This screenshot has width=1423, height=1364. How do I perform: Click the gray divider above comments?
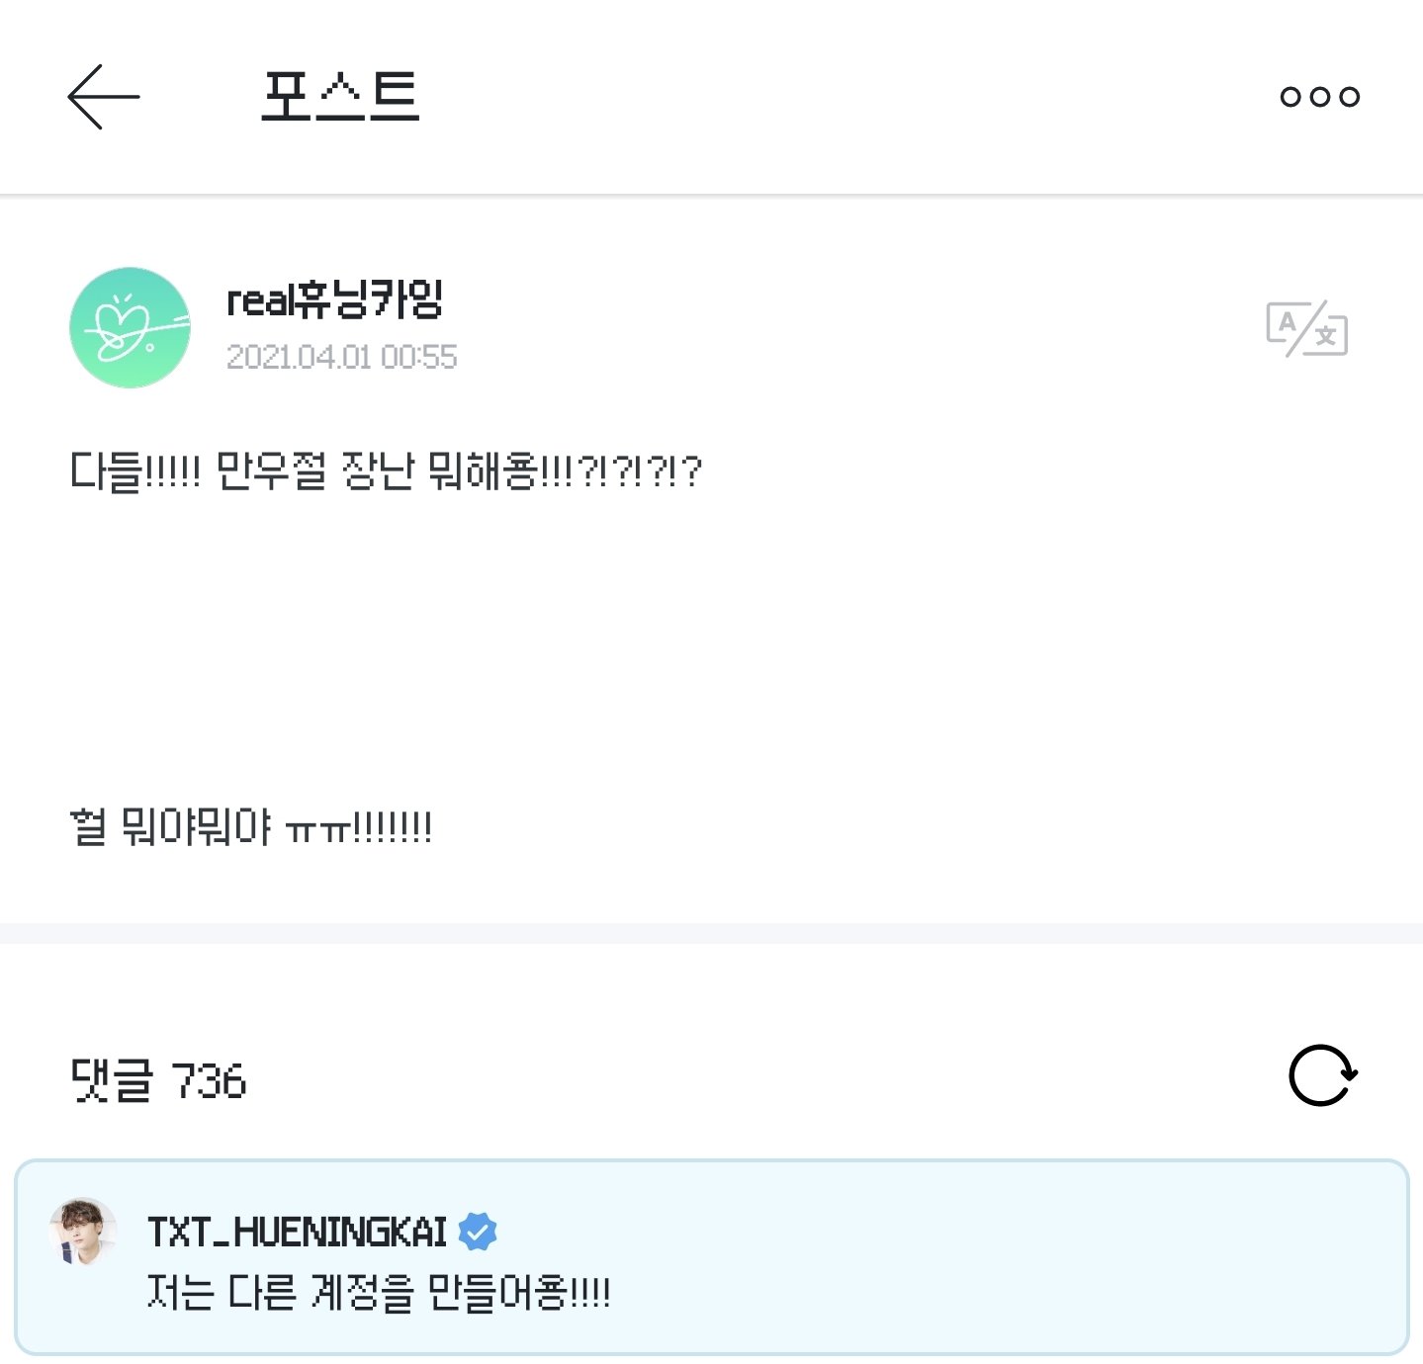tap(711, 933)
